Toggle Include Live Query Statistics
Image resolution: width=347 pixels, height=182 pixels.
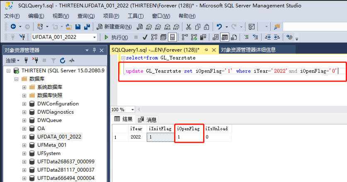point(194,37)
